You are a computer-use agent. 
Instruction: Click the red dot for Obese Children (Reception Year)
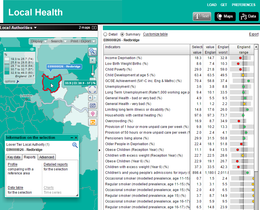click(x=238, y=150)
